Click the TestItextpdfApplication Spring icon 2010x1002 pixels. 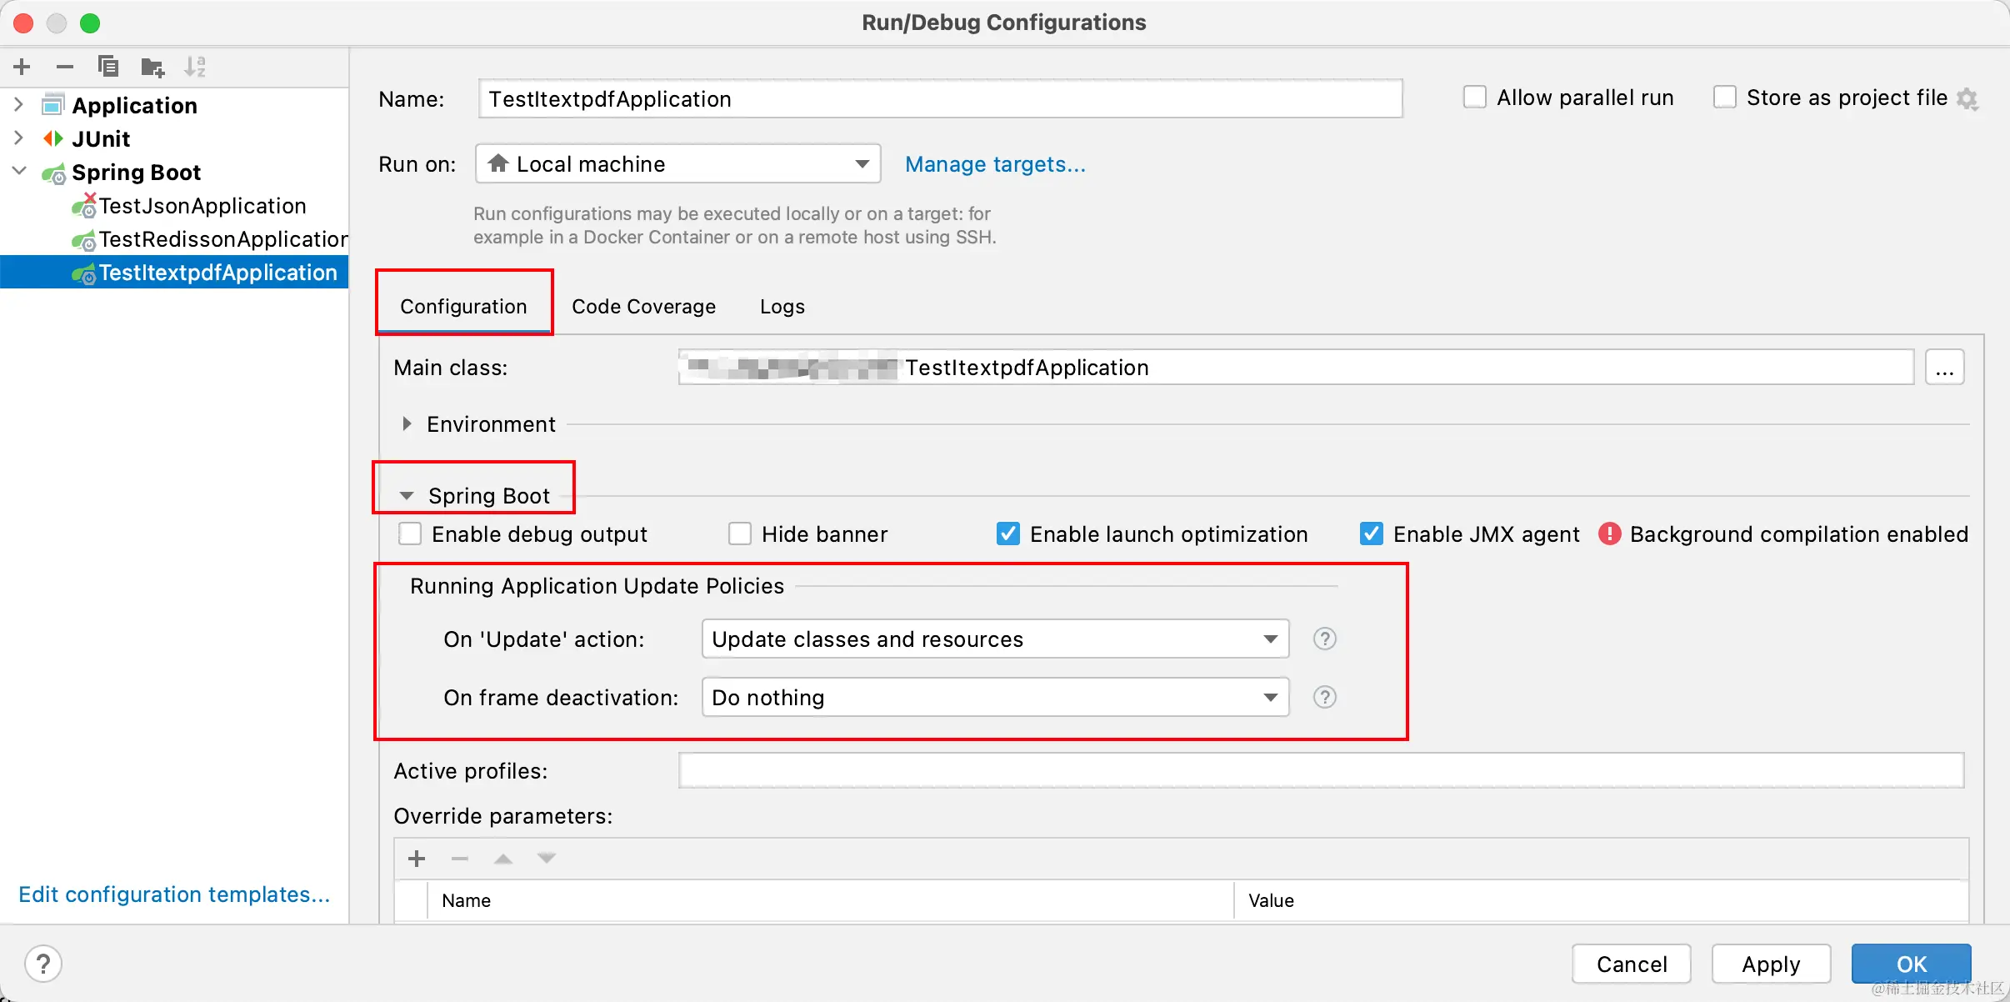83,273
